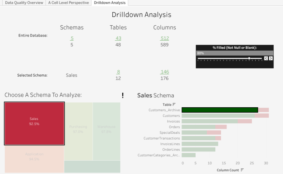The image size is (283, 174).
Task: Click the green 5 schemas link
Action: pyautogui.click(x=72, y=38)
